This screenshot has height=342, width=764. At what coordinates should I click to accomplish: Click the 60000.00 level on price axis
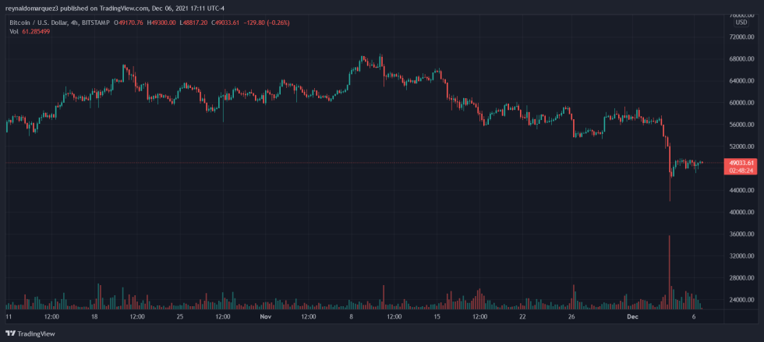(x=741, y=103)
